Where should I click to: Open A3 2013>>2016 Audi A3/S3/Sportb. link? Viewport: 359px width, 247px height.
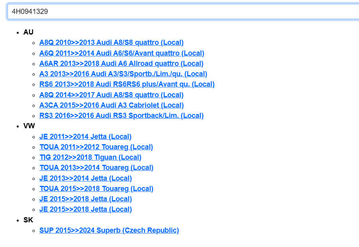coord(123,74)
